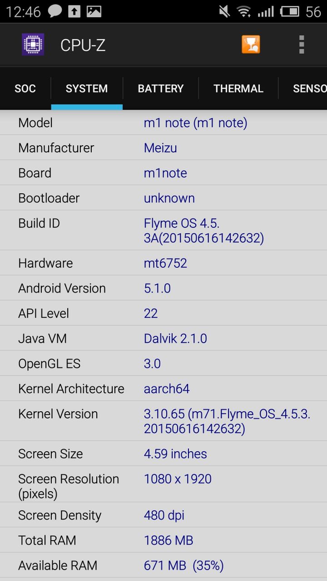Tap the Build ID Flyme OS row
Viewport: 327px width, 581px height.
tap(163, 230)
